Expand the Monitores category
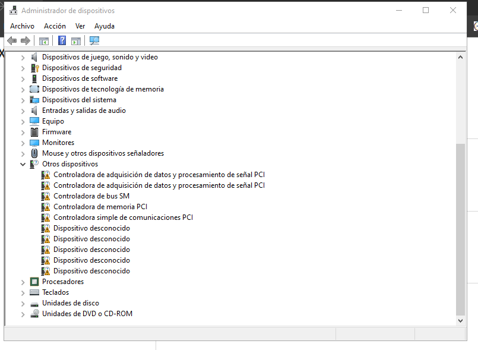Image resolution: width=478 pixels, height=350 pixels. click(x=23, y=142)
